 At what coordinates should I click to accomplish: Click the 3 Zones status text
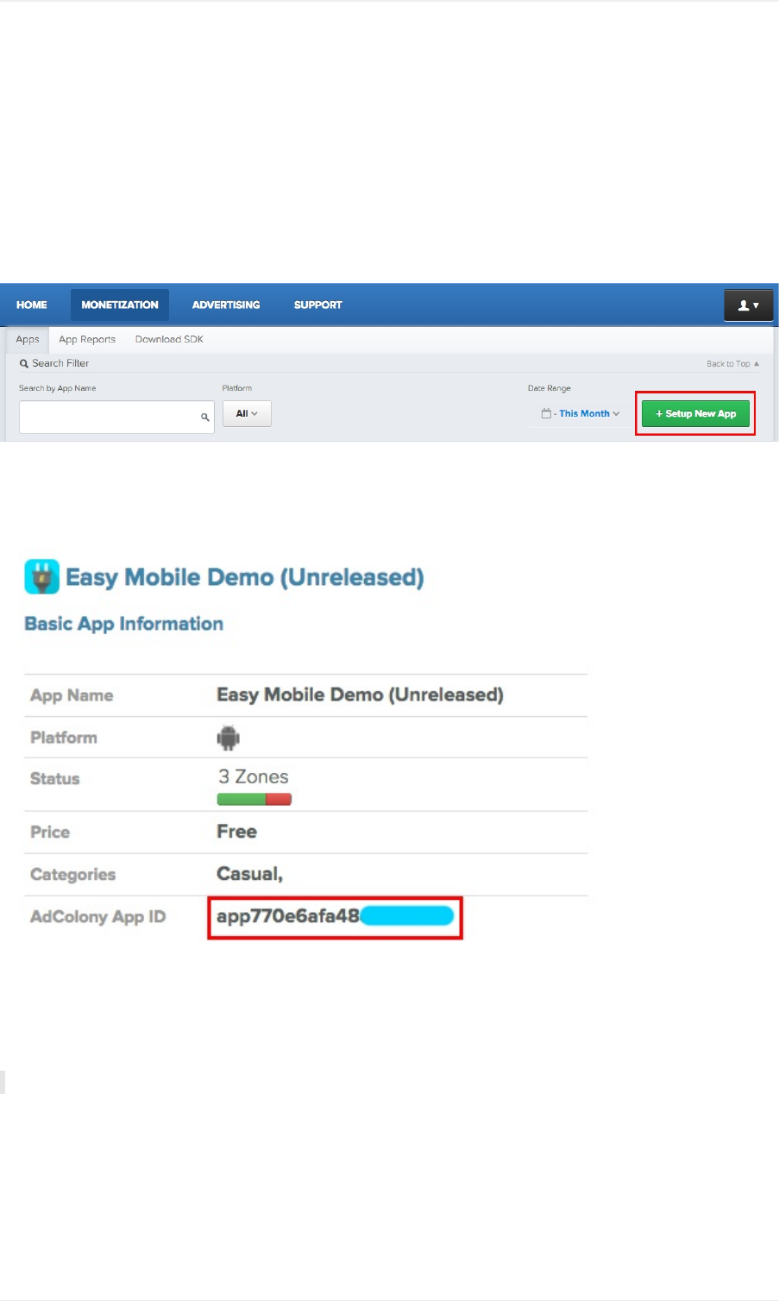(x=254, y=776)
